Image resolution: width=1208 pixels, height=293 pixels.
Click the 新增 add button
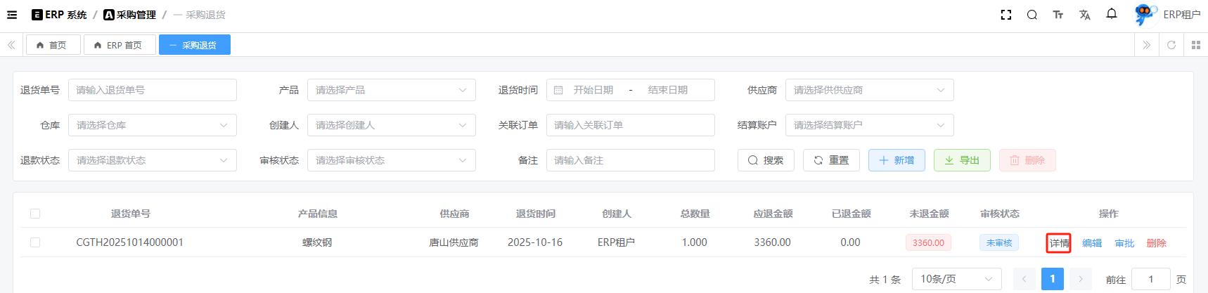[x=897, y=160]
